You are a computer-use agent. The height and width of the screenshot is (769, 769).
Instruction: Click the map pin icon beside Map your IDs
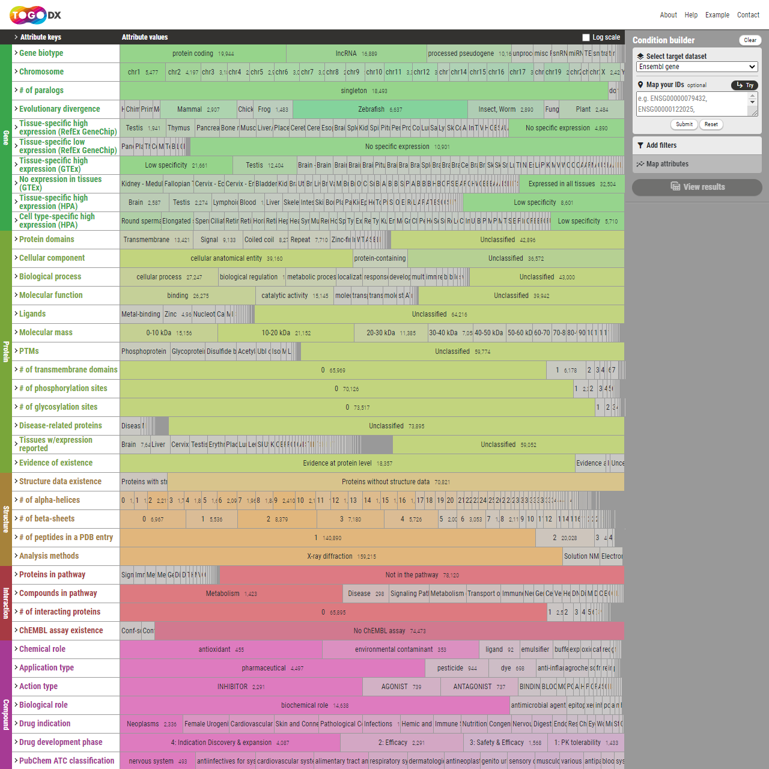(640, 85)
